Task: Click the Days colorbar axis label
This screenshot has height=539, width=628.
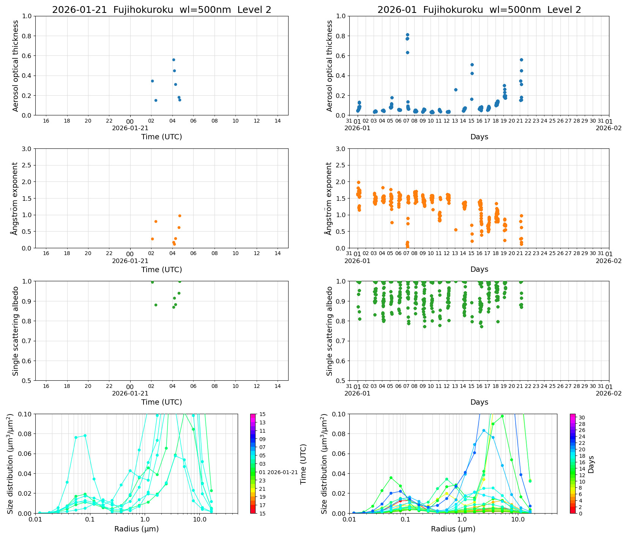Action: coord(591,464)
